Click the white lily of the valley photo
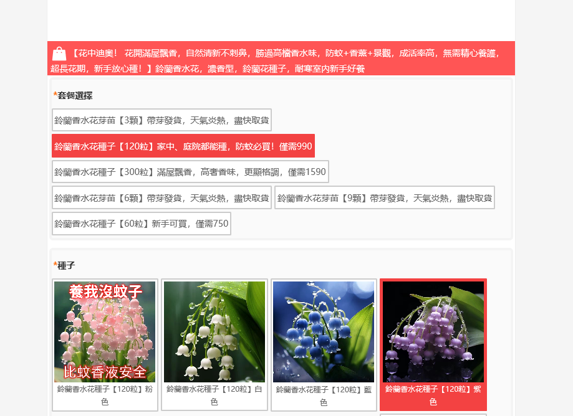The width and height of the screenshot is (573, 416). pyautogui.click(x=214, y=332)
